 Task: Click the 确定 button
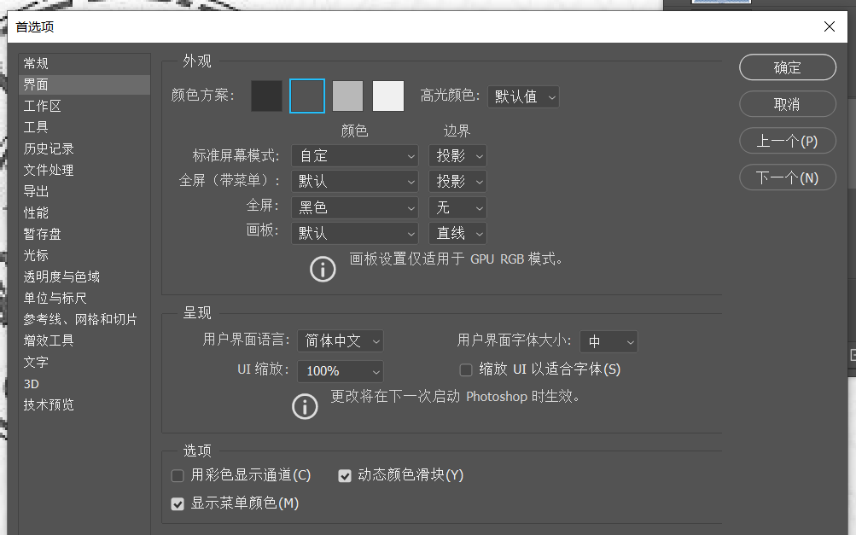[786, 67]
